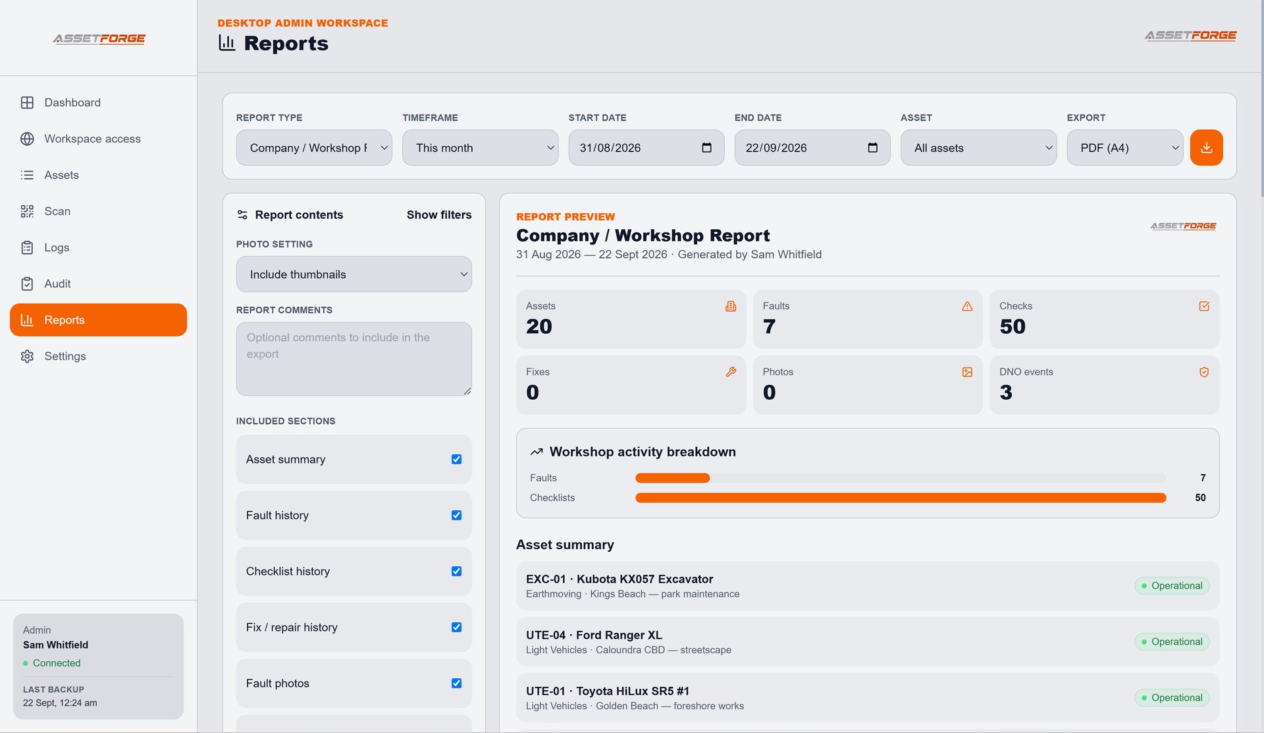The image size is (1264, 733).
Task: Click the Settings gear icon
Action: [27, 356]
